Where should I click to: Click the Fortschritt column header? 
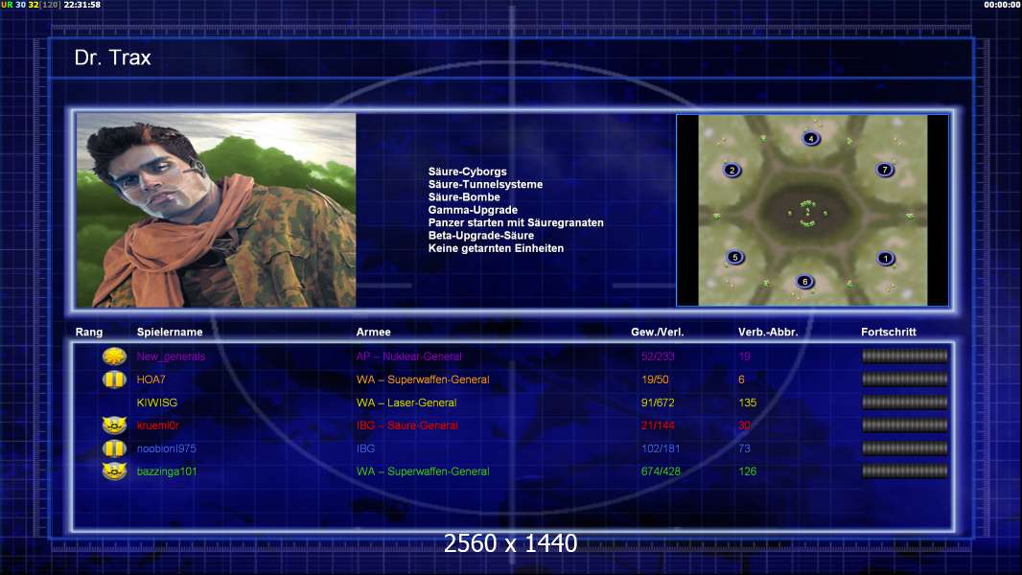pos(889,333)
